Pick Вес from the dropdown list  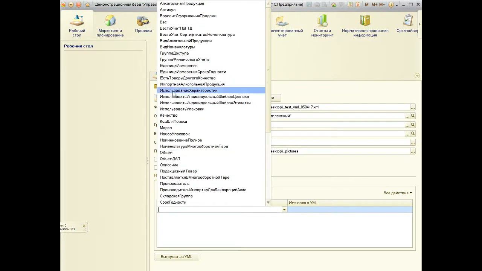point(211,22)
